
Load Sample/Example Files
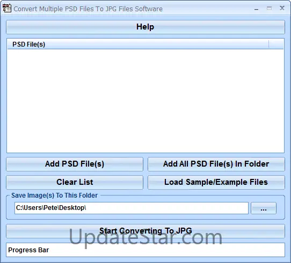coord(216,182)
